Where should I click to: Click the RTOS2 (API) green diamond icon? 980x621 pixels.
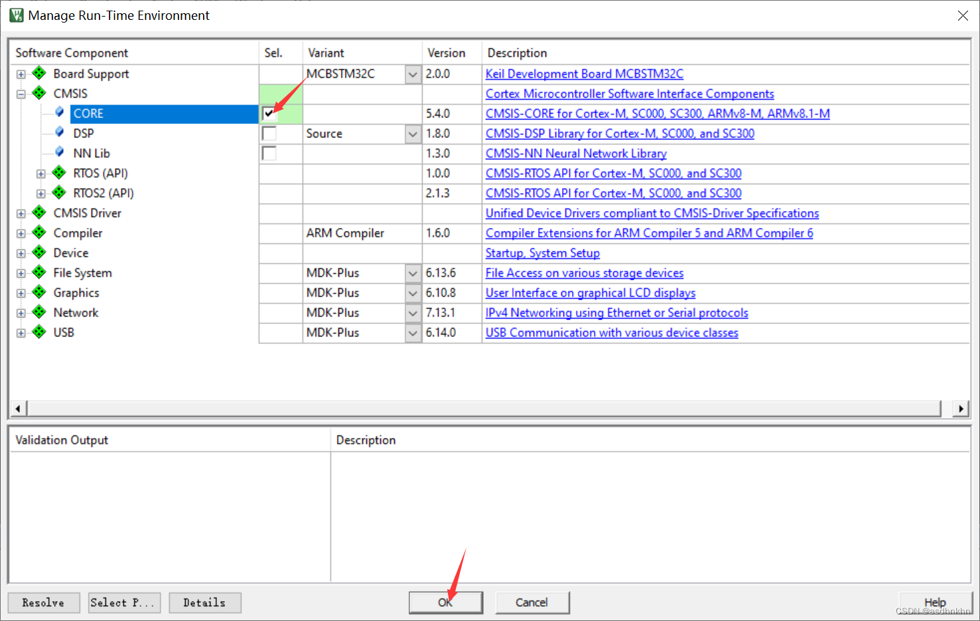click(60, 192)
